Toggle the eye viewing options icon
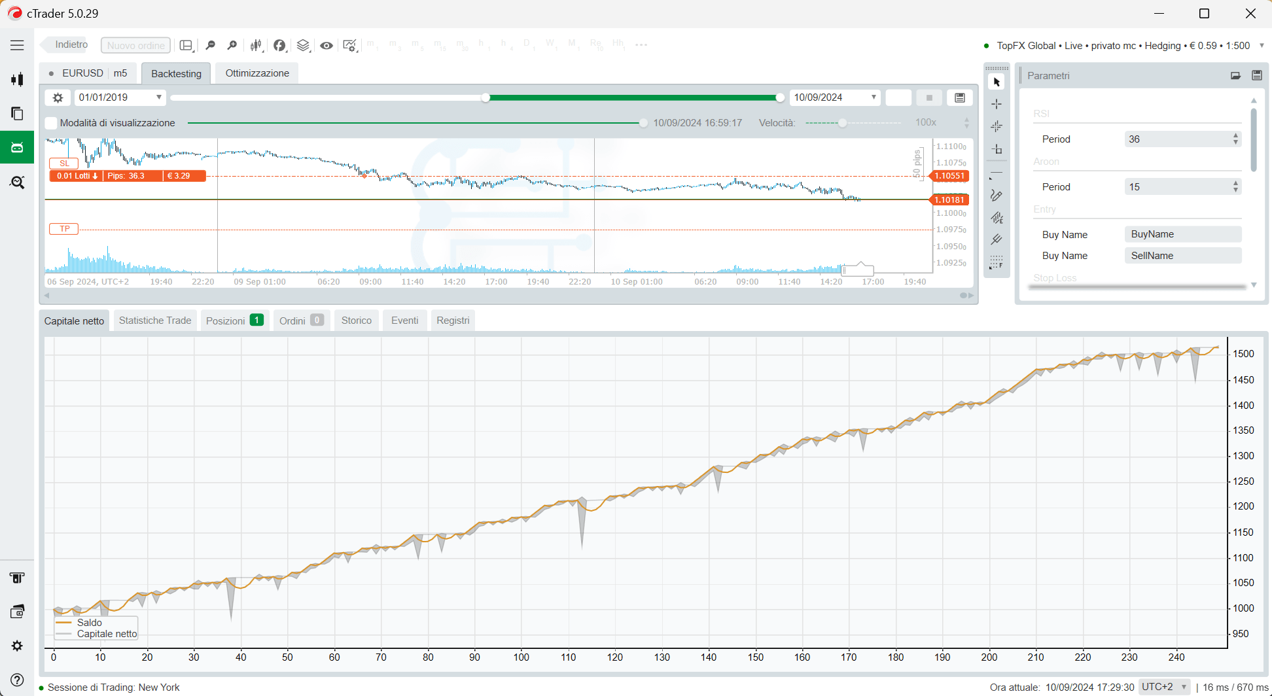This screenshot has height=696, width=1272. [326, 45]
